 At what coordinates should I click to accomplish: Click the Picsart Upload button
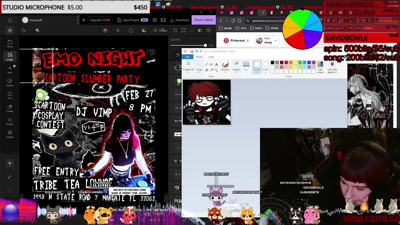click(x=203, y=20)
